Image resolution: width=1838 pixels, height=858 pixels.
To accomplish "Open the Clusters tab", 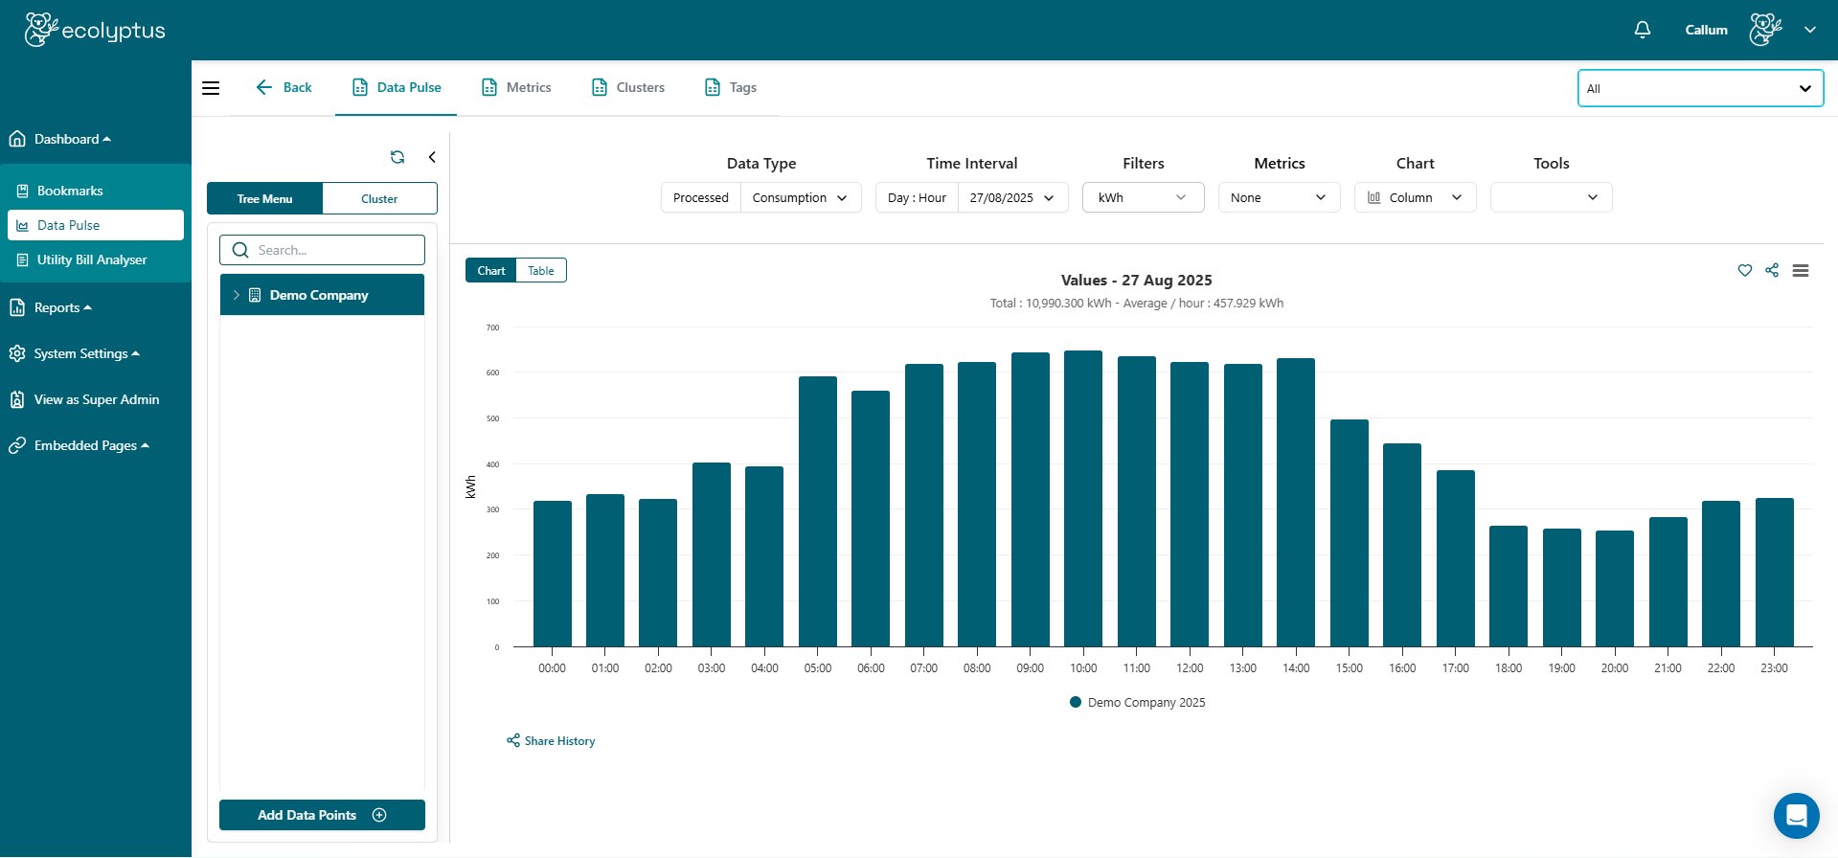I will [628, 88].
